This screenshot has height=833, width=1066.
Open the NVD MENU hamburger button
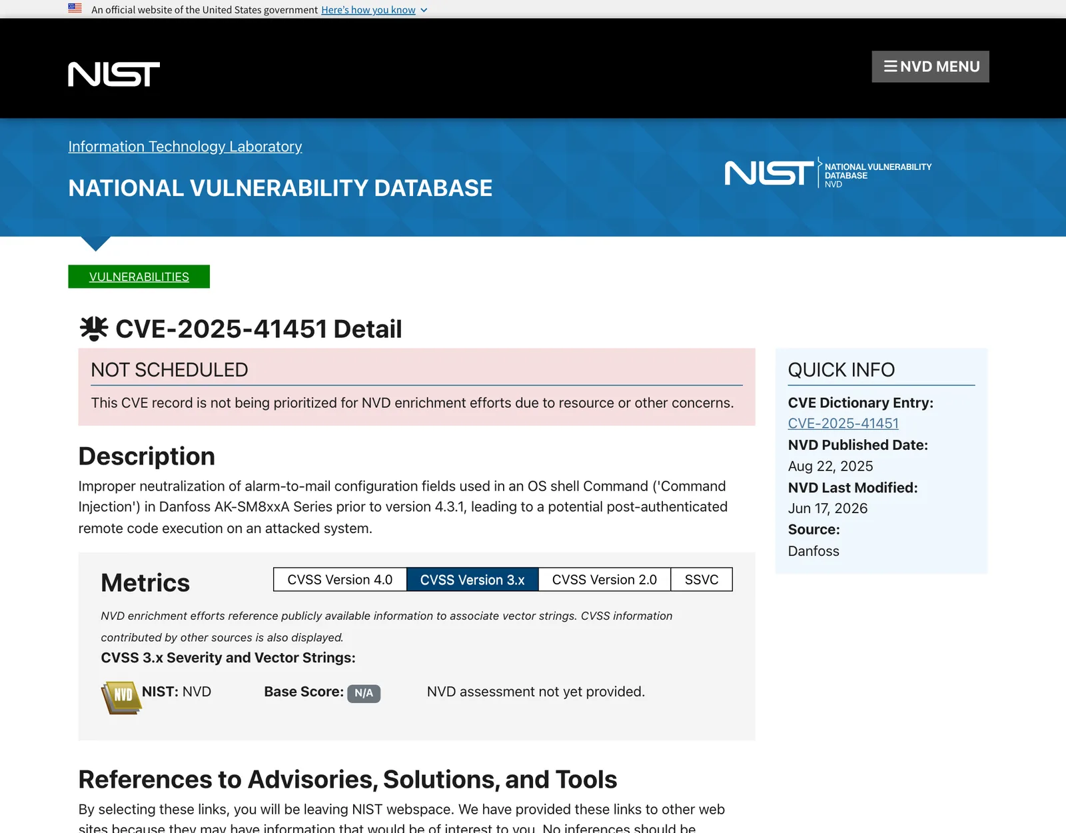[x=930, y=67]
